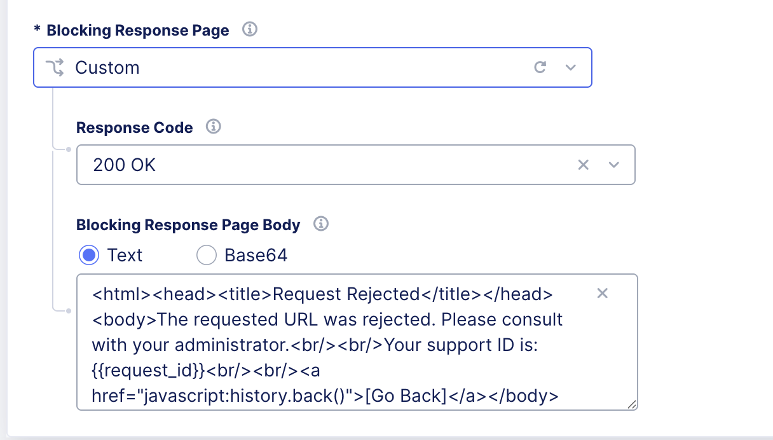Click the Custom value in the page selector
Image resolution: width=773 pixels, height=440 pixels.
click(107, 67)
